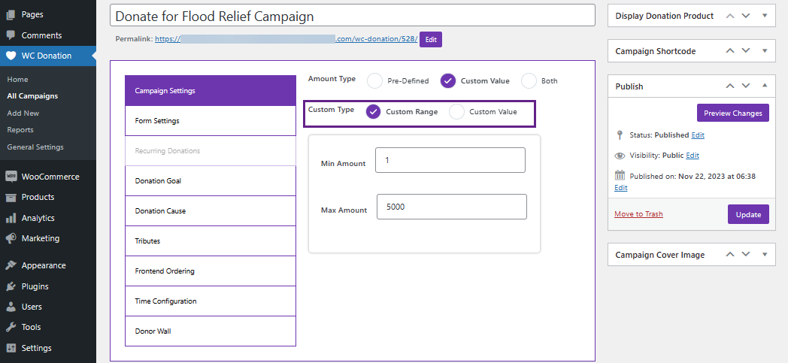
Task: Open the Campaign Settings tab
Action: click(x=211, y=90)
